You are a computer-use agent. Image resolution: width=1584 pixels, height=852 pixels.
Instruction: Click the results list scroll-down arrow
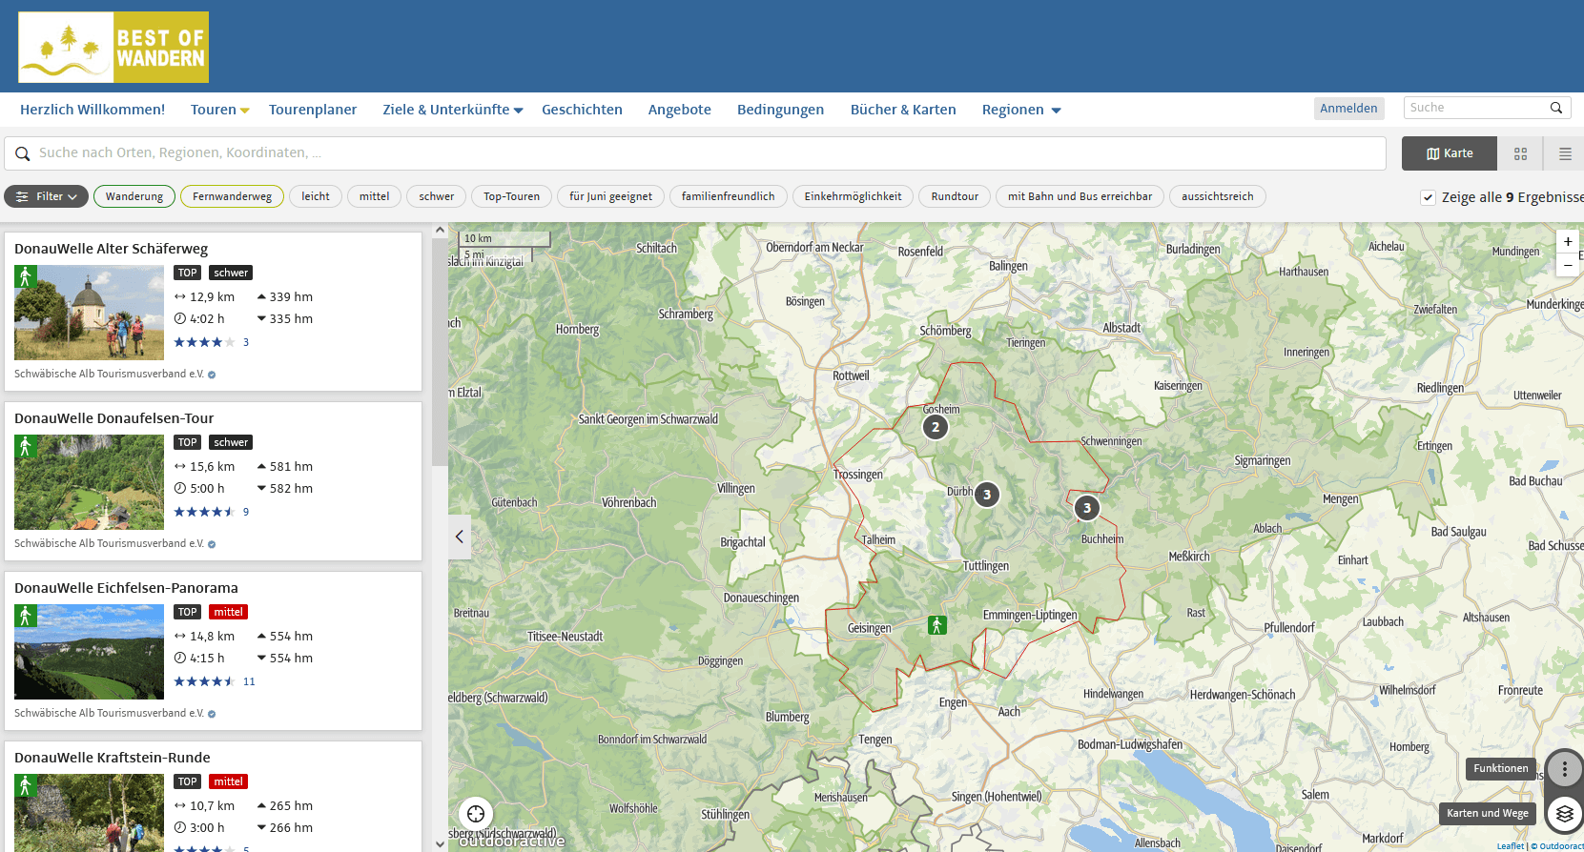coord(440,843)
